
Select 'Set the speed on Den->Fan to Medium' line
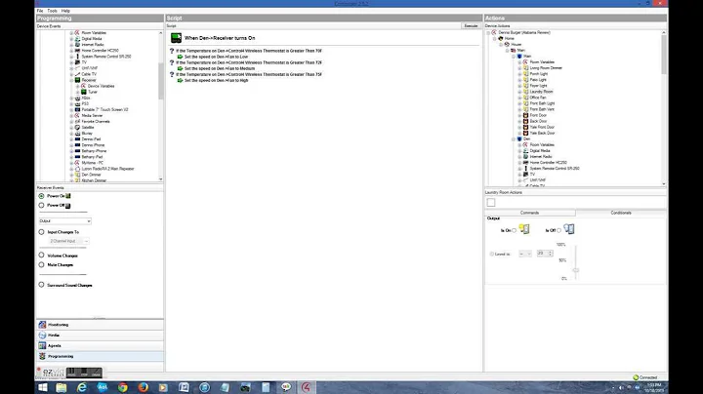[220, 68]
